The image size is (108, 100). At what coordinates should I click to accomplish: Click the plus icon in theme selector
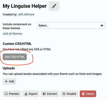coord(102,26)
